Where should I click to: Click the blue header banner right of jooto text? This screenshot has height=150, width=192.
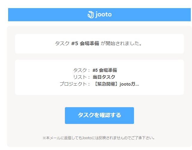[x=150, y=15]
